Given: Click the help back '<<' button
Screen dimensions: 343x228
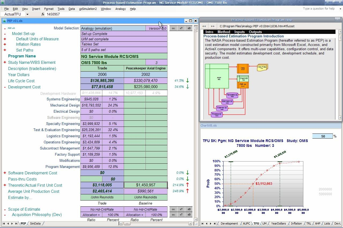Looking at the screenshot, I should click(x=204, y=26).
